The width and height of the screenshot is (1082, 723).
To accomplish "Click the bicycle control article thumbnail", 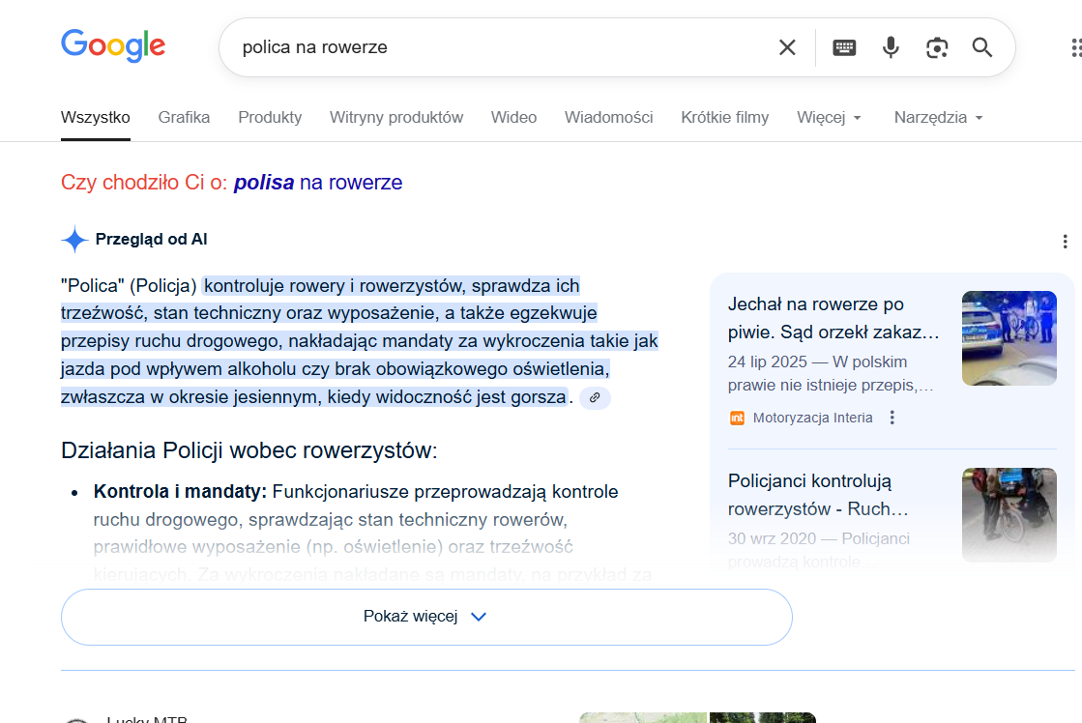I will pos(1009,514).
